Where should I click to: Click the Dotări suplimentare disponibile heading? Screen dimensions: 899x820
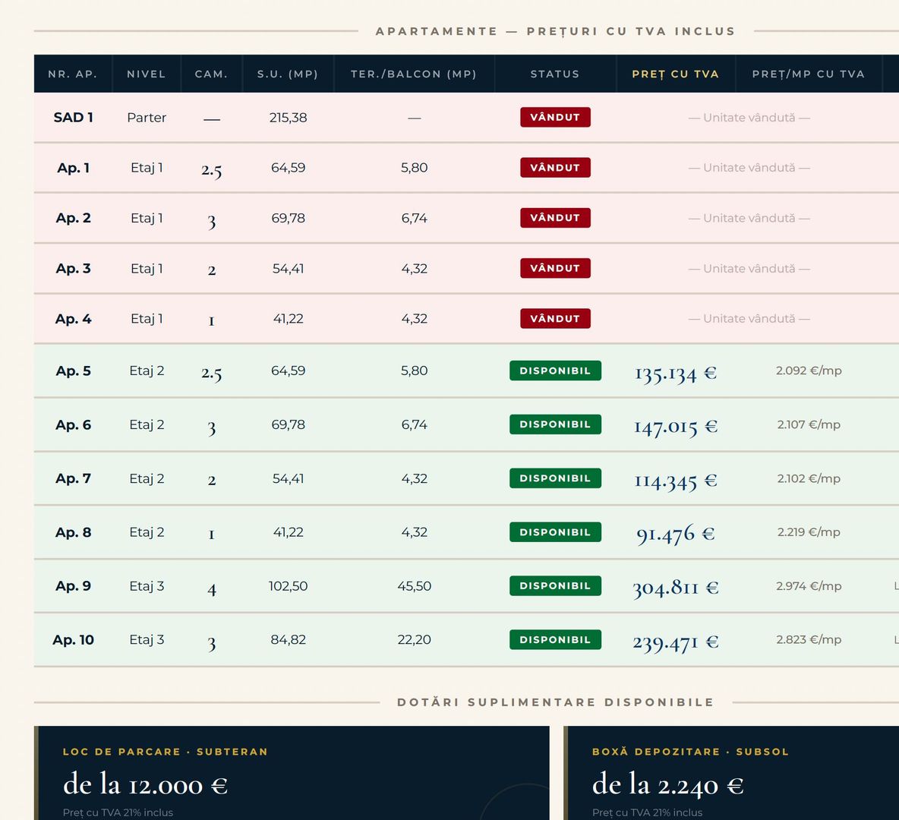(x=555, y=702)
